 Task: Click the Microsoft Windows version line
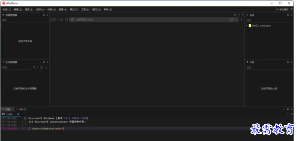[58, 118]
